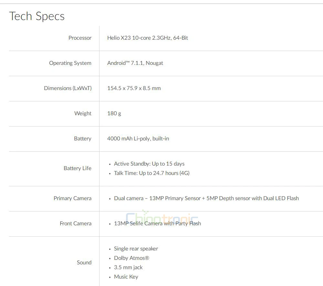
Task: Click the 154.5 x 75.9 x 8.5 mm value
Action: (x=134, y=88)
